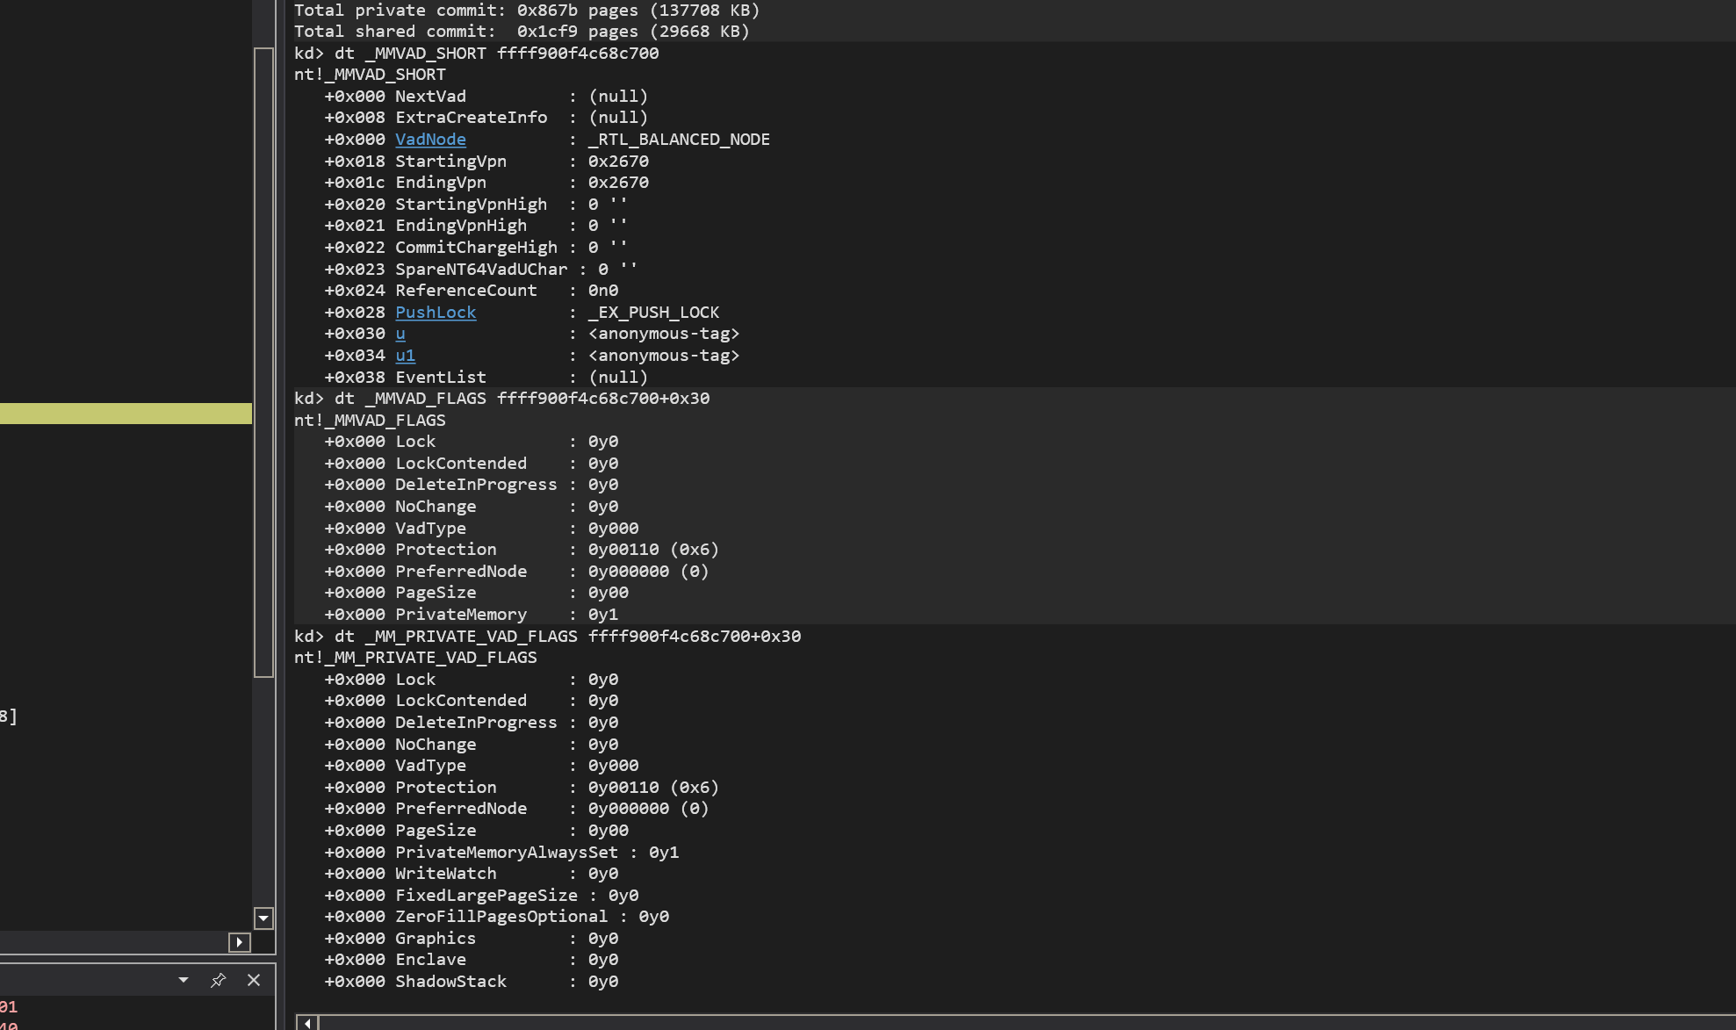Click the Graphics field row

(472, 939)
